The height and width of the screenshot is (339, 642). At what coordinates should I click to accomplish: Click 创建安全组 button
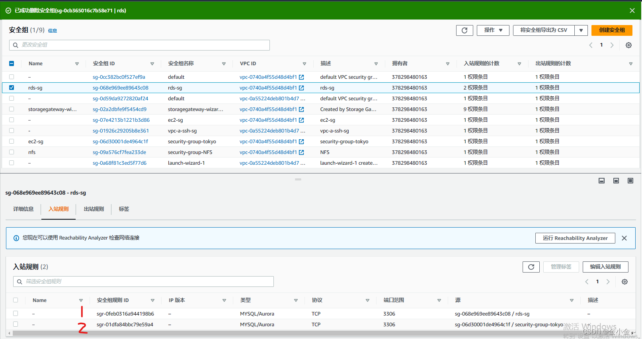612,30
